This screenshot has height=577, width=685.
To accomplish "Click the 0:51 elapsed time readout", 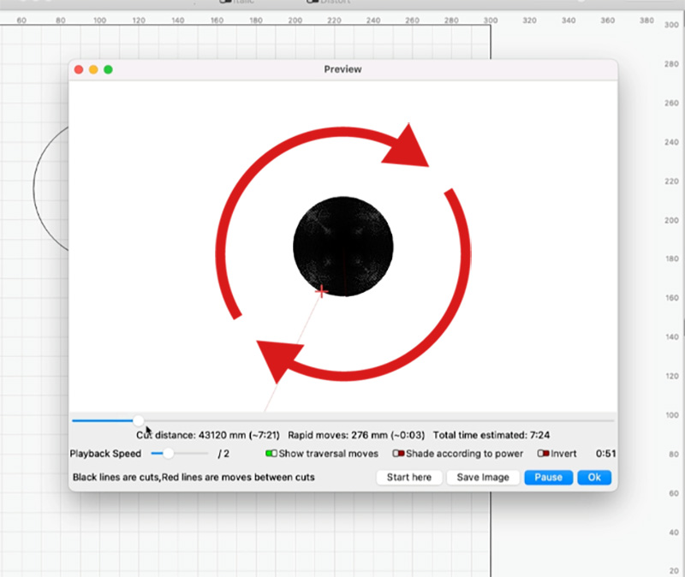I will 605,454.
